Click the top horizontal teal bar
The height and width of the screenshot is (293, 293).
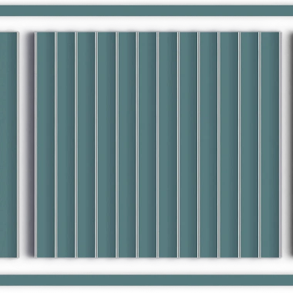[146, 11]
